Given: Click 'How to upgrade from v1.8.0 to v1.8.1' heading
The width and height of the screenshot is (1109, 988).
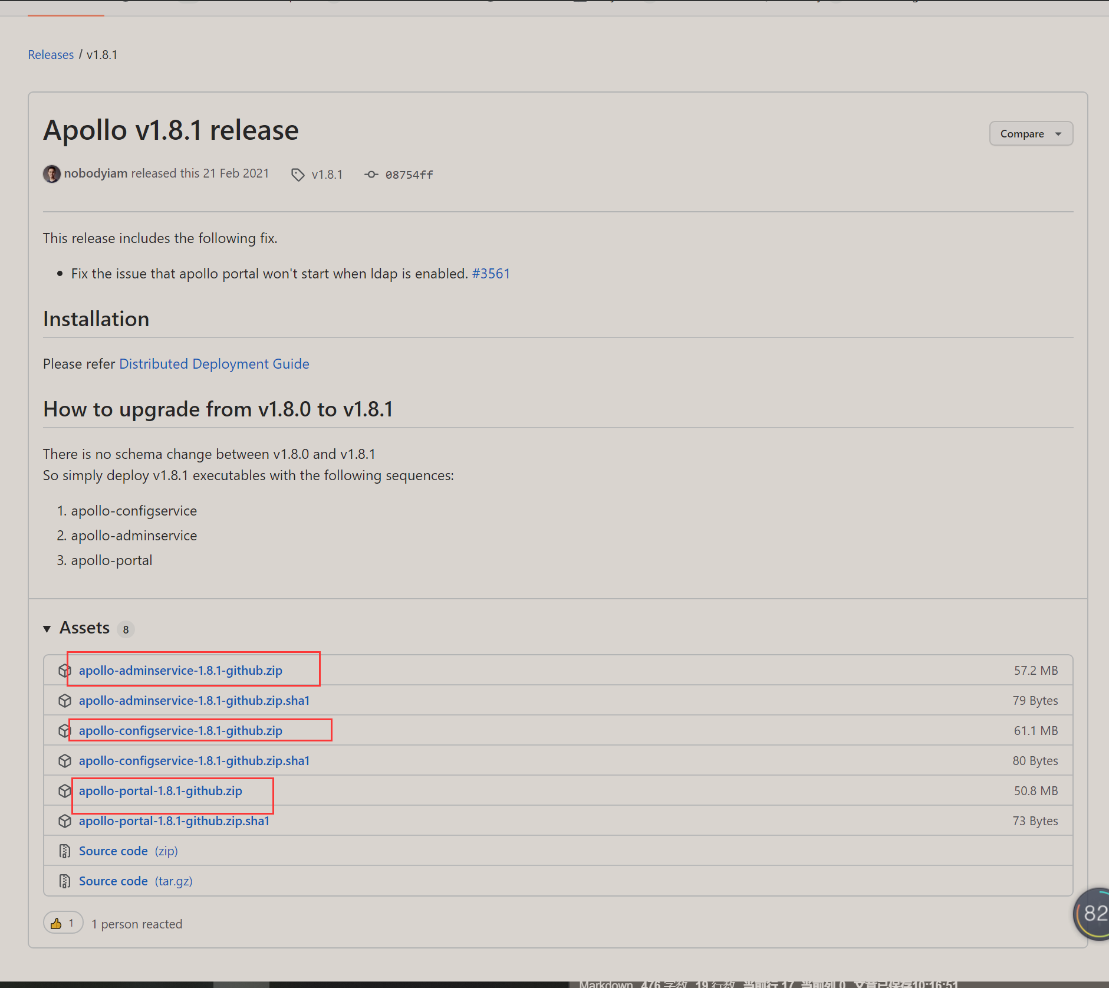Looking at the screenshot, I should pyautogui.click(x=218, y=409).
